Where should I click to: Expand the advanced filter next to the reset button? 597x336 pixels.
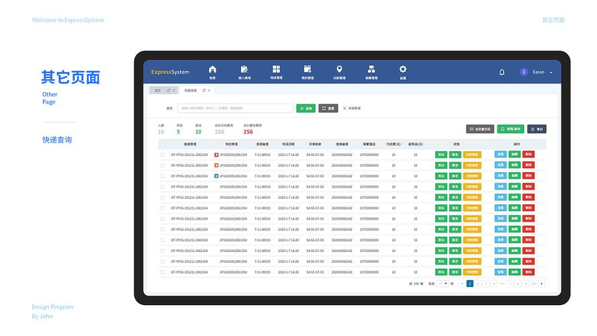[x=351, y=108]
